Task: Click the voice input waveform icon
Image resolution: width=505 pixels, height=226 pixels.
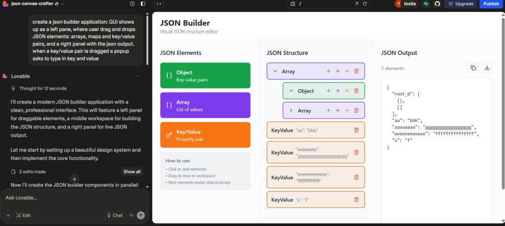Action: 131,215
